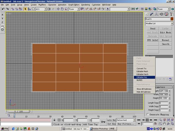The image size is (175, 131).
Task: Click the large Set Keys key icon
Action: (103, 122)
